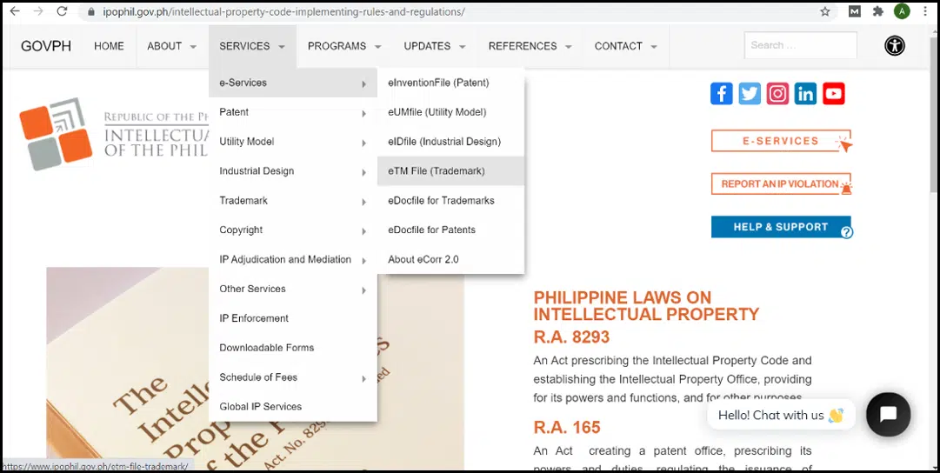Open Downloadable Forms menu item
The height and width of the screenshot is (473, 940).
click(x=292, y=347)
